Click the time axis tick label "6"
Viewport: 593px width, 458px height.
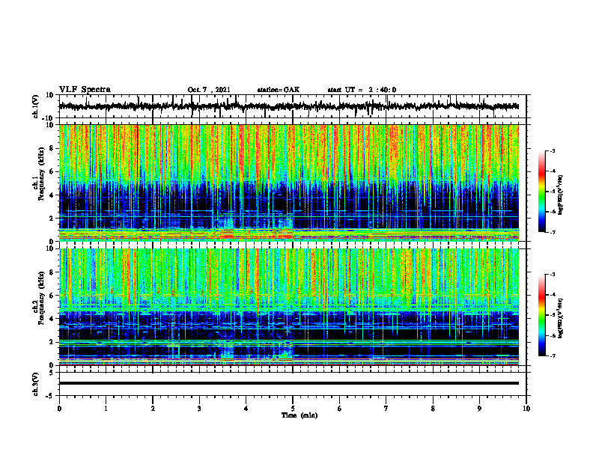click(340, 409)
